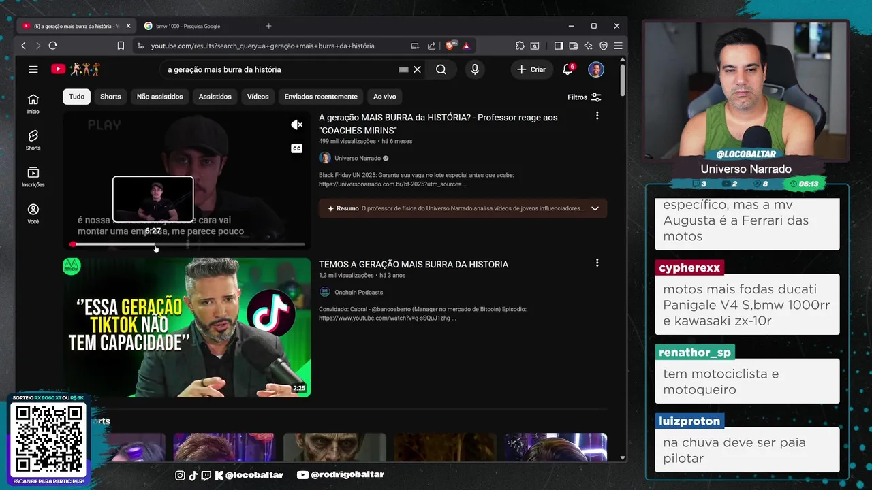Screen dimensions: 872x490
Task: Share this page via the share icon
Action: click(431, 46)
